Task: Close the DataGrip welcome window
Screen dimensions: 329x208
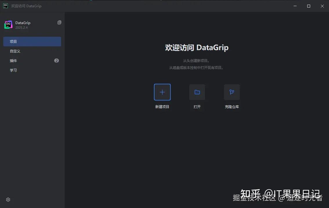Action: coord(322,6)
